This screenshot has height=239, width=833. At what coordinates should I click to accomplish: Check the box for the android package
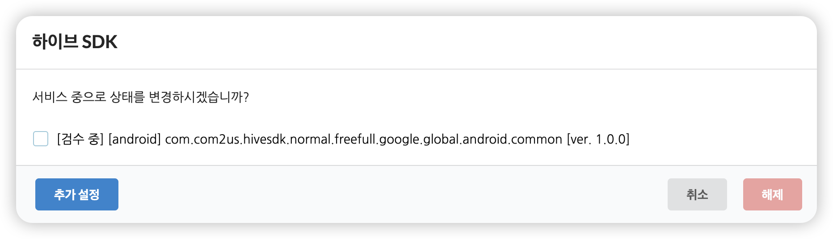click(41, 139)
